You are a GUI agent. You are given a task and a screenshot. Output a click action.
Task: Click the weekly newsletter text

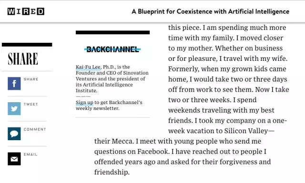point(97,108)
